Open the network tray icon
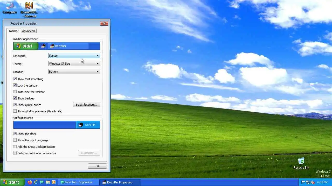Viewport: 332px width, 186px height. tap(308, 182)
